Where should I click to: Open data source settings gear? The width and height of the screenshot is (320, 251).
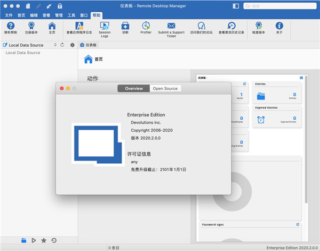tap(72, 45)
